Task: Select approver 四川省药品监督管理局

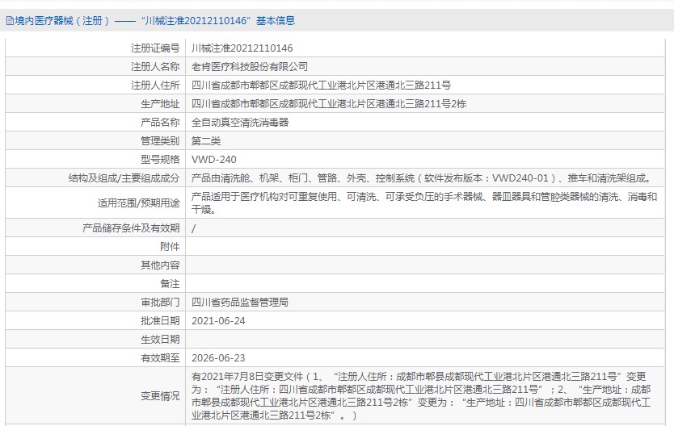Action: click(240, 302)
